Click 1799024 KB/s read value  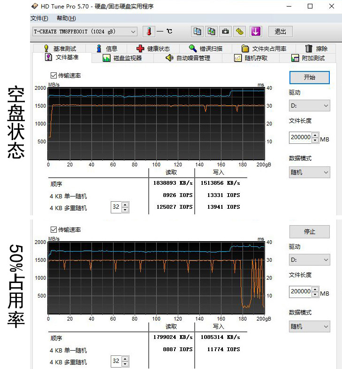[173, 337]
